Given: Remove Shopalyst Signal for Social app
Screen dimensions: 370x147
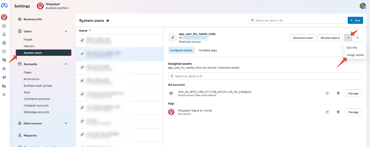Looking at the screenshot, I should (x=338, y=112).
